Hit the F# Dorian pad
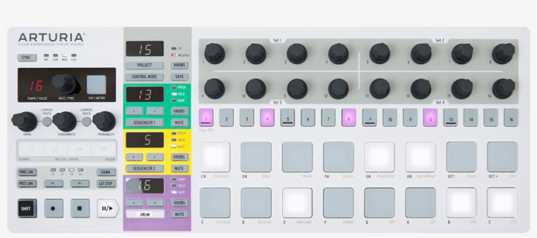This screenshot has height=238, width=537. pos(339,157)
